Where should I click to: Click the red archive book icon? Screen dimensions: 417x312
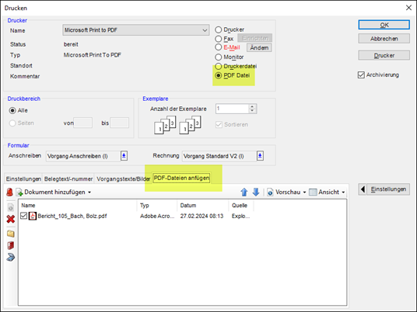(x=11, y=245)
